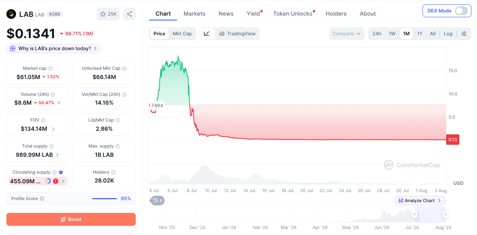Click the Profile Score progress bar
Image resolution: width=477 pixels, height=235 pixels.
click(105, 199)
